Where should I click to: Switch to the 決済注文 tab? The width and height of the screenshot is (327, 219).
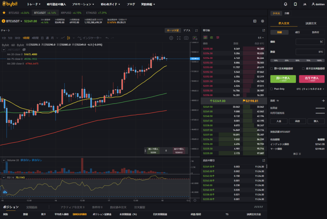(x=311, y=23)
